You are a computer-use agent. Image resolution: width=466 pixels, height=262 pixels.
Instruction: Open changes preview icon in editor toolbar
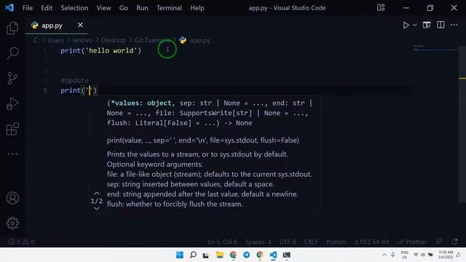(427, 25)
